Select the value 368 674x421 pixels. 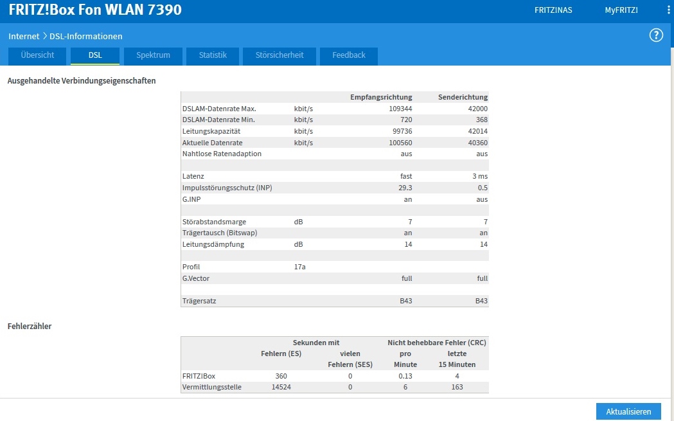coord(482,120)
